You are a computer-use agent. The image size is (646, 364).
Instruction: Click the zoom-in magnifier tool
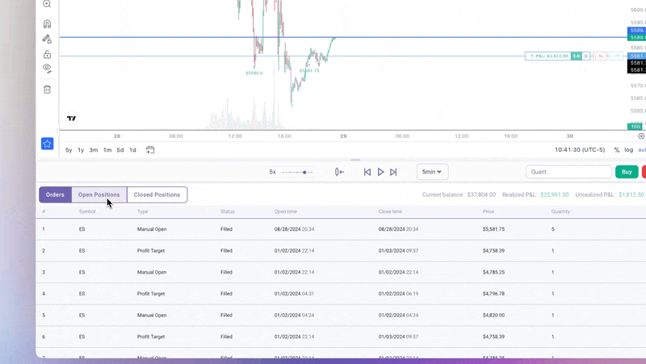click(47, 4)
